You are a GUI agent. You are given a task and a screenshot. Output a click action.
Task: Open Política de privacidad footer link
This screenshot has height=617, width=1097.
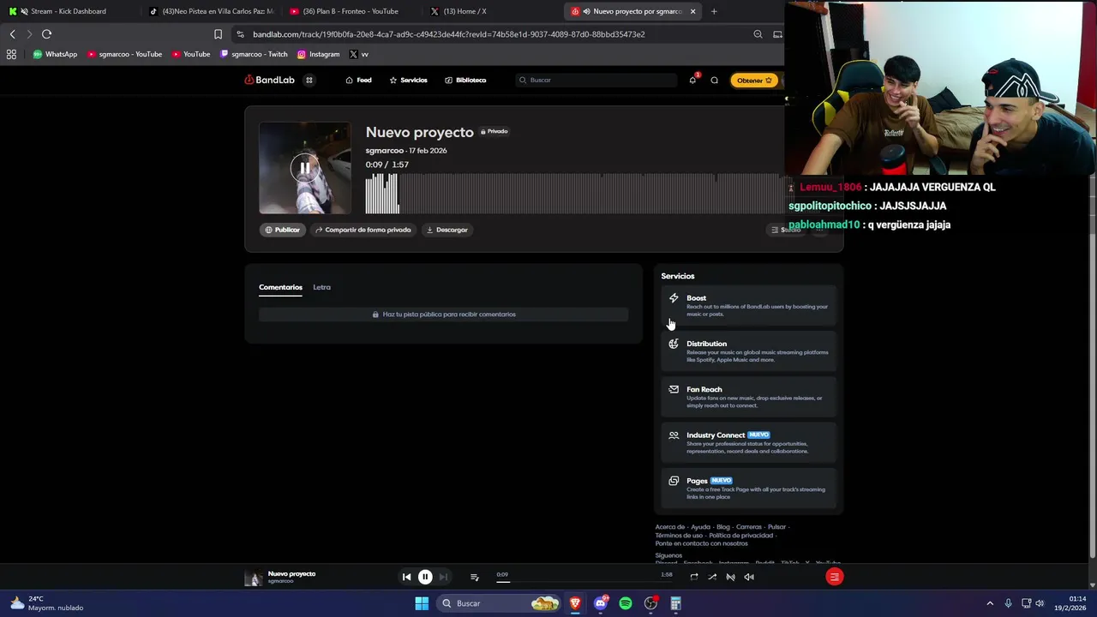pyautogui.click(x=741, y=536)
